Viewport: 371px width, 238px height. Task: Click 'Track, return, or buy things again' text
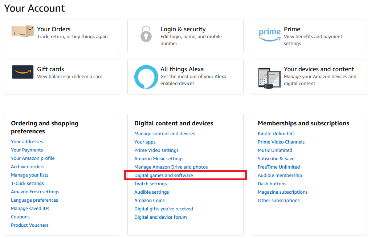(x=72, y=37)
